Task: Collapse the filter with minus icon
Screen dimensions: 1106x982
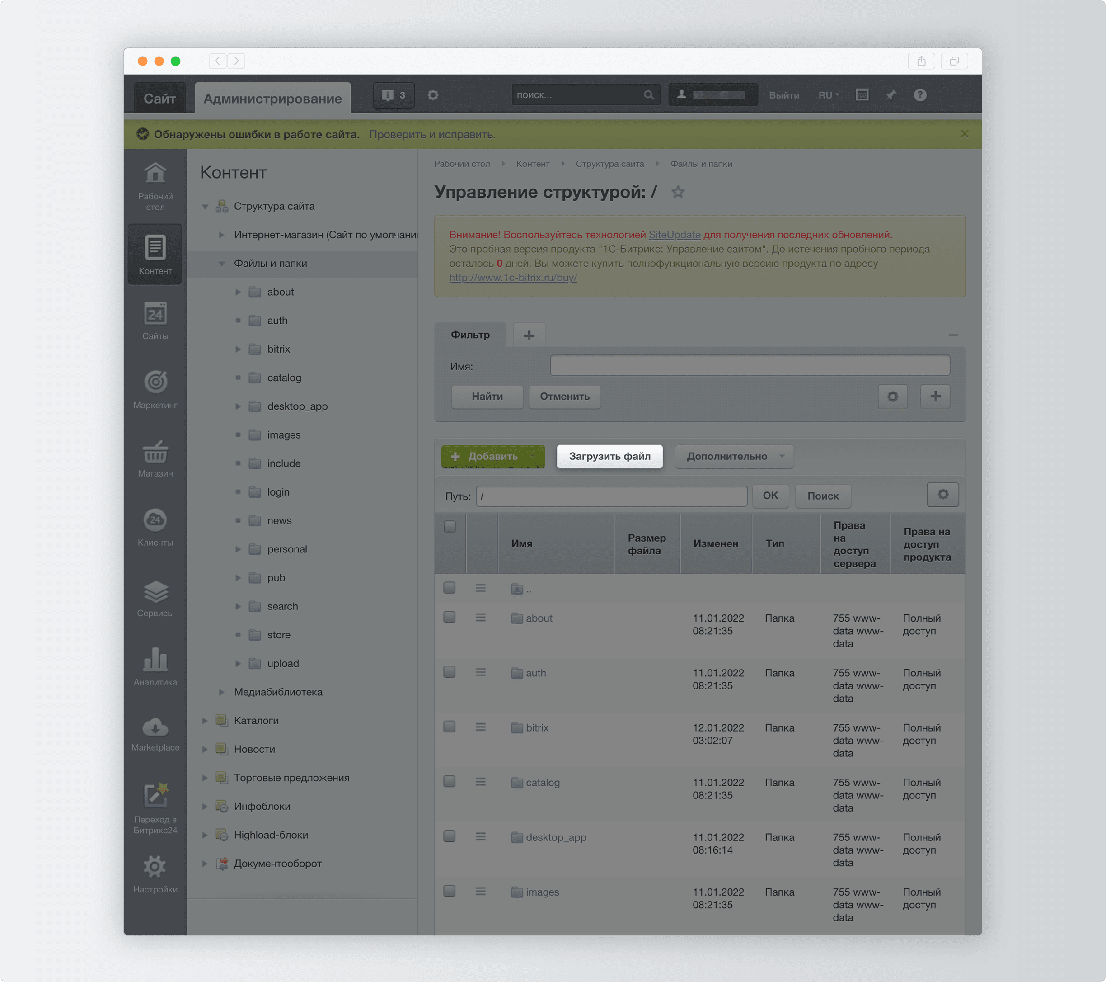Action: (x=953, y=335)
